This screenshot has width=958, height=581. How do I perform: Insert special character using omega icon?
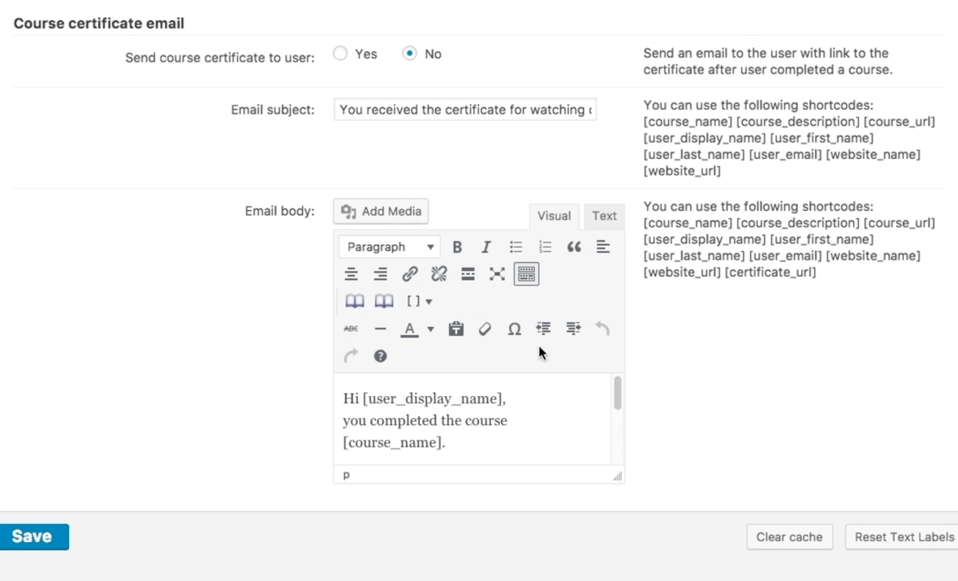coord(514,329)
